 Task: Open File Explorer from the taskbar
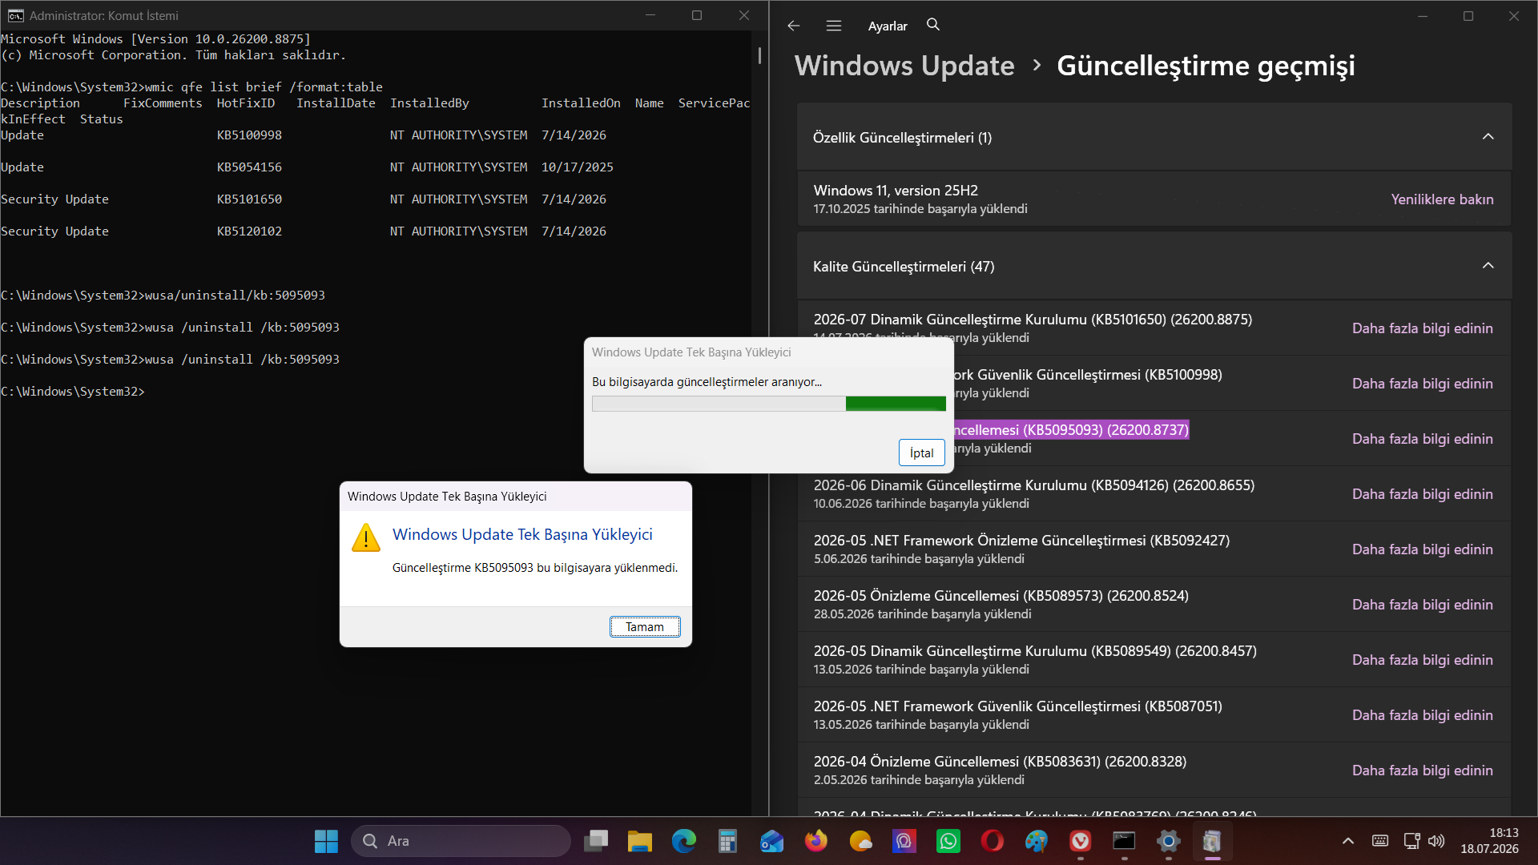pos(639,841)
